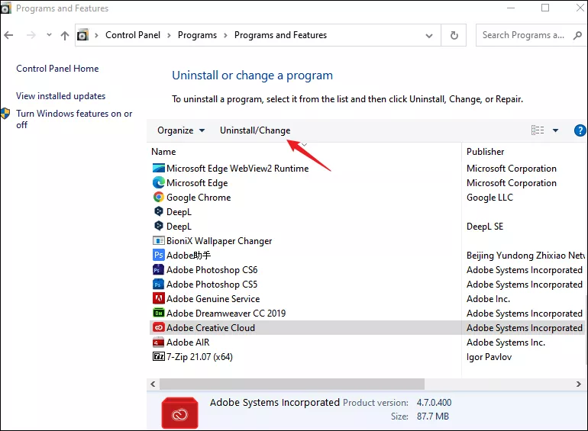Click the Adobe Genuine Service icon

pyautogui.click(x=159, y=298)
